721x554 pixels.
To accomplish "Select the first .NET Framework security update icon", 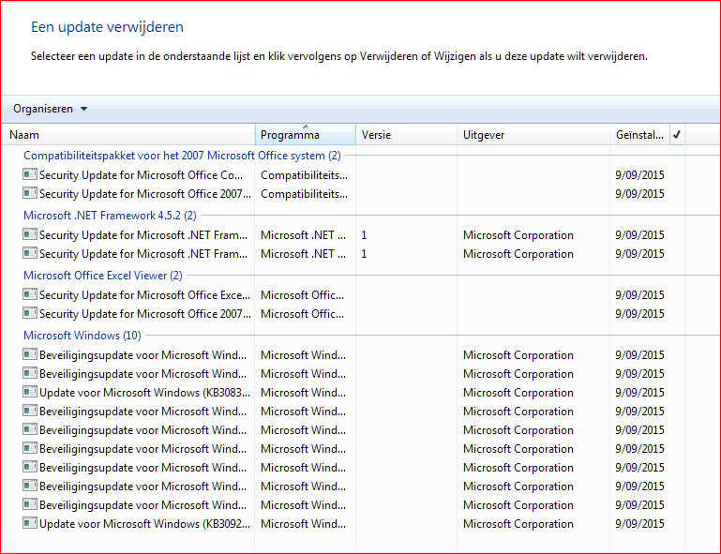I will (30, 235).
